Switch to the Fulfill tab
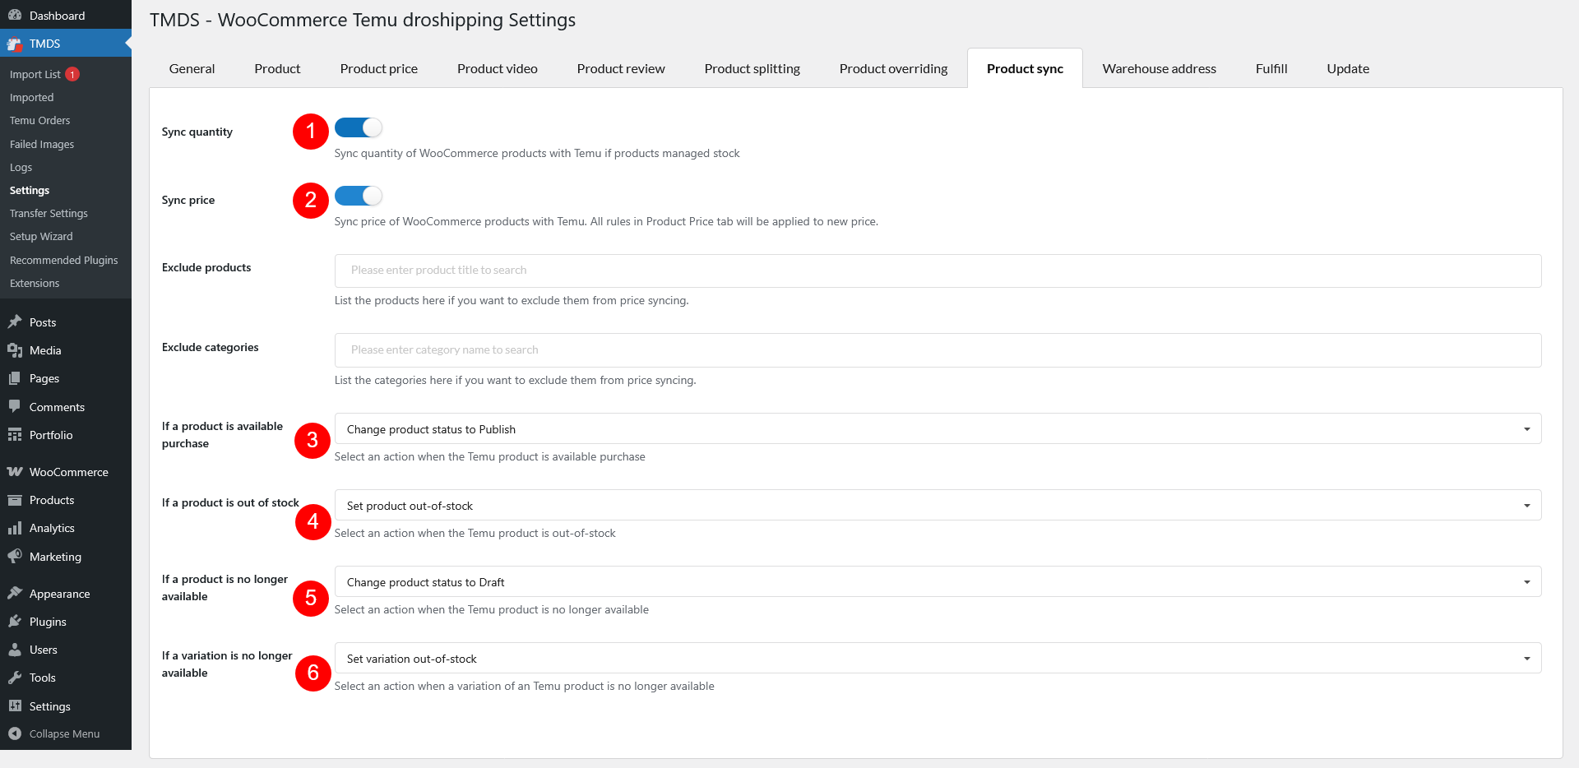This screenshot has height=768, width=1579. tap(1271, 69)
